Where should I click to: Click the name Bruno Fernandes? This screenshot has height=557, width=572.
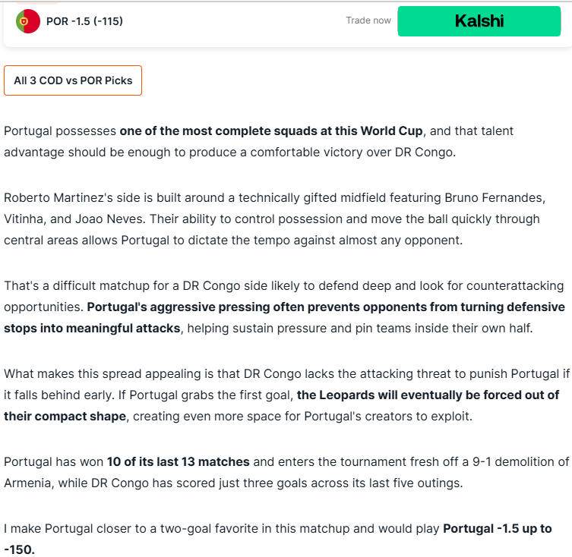pos(495,197)
